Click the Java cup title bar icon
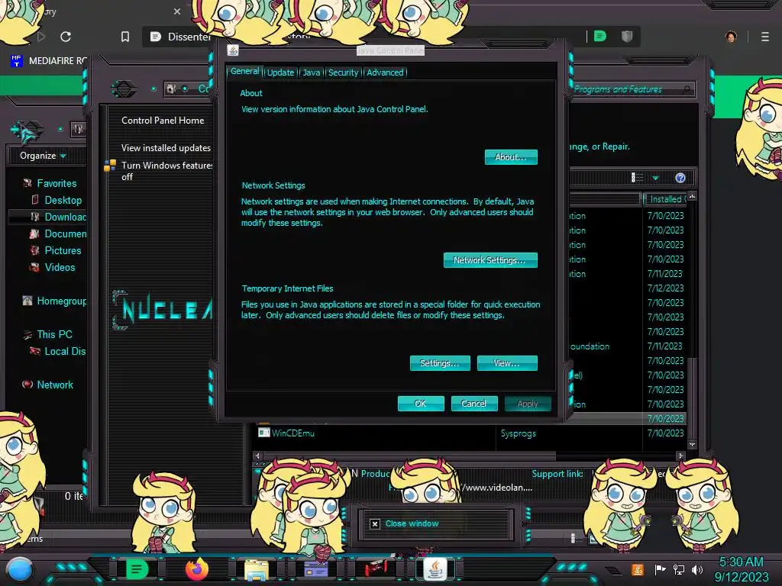 pos(232,50)
